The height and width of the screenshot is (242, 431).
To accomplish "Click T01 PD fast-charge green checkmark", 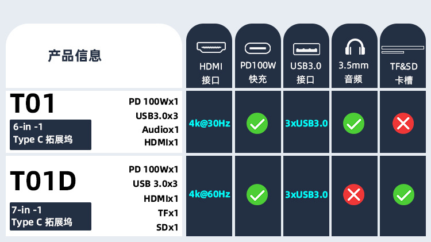I will point(257,123).
